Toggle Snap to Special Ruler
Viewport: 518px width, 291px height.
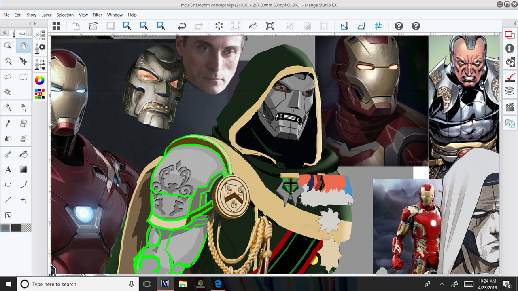[x=361, y=26]
